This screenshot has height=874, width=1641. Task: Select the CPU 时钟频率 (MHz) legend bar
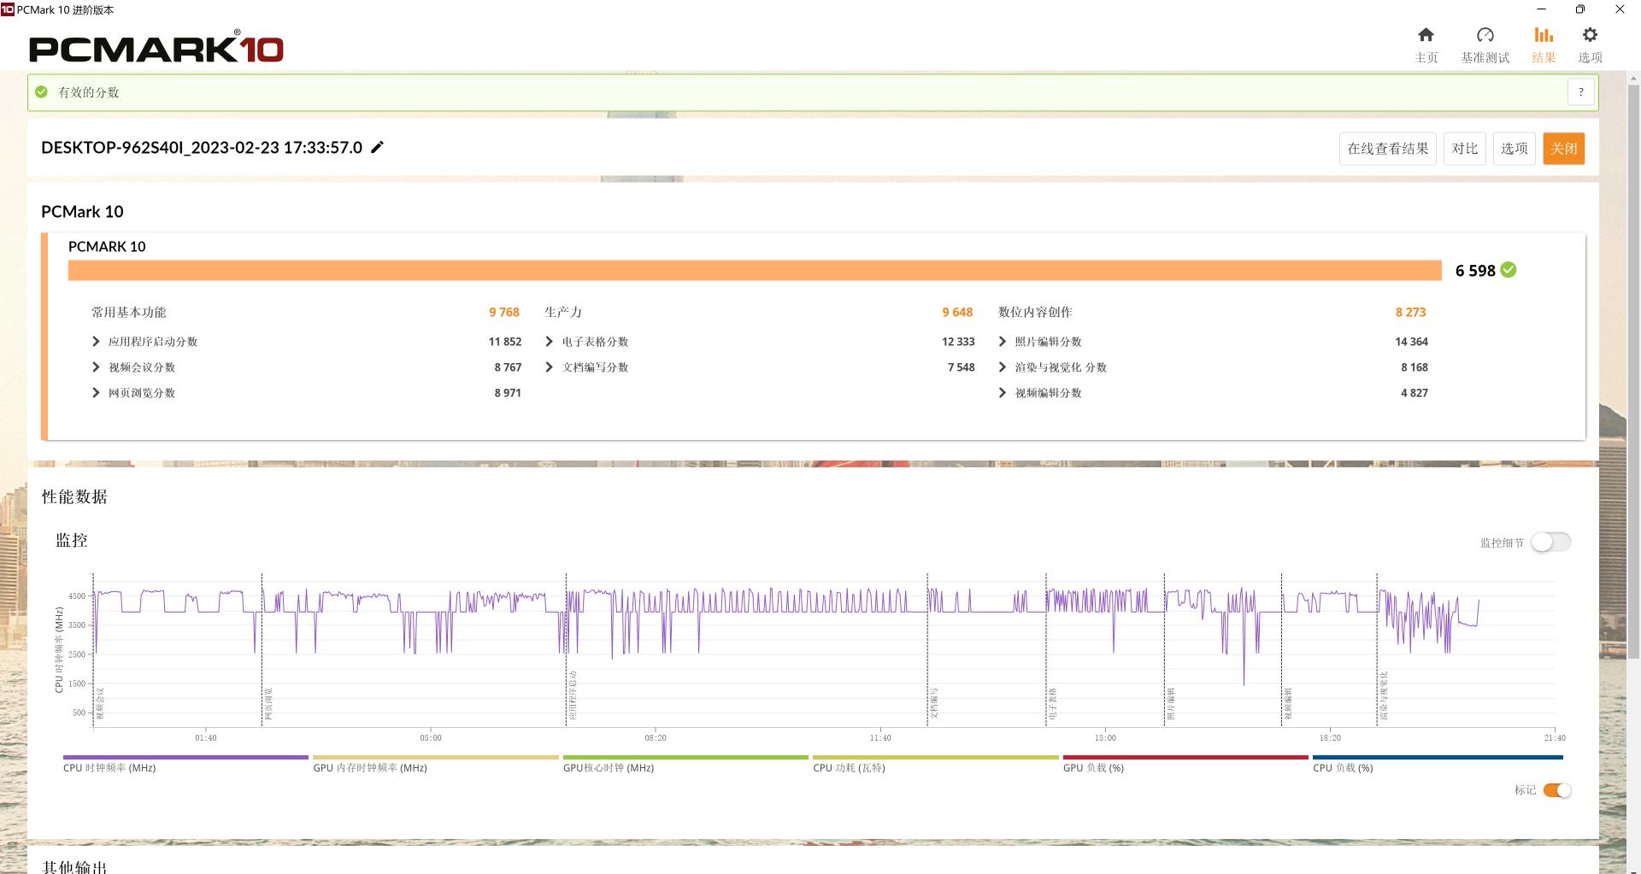point(185,758)
